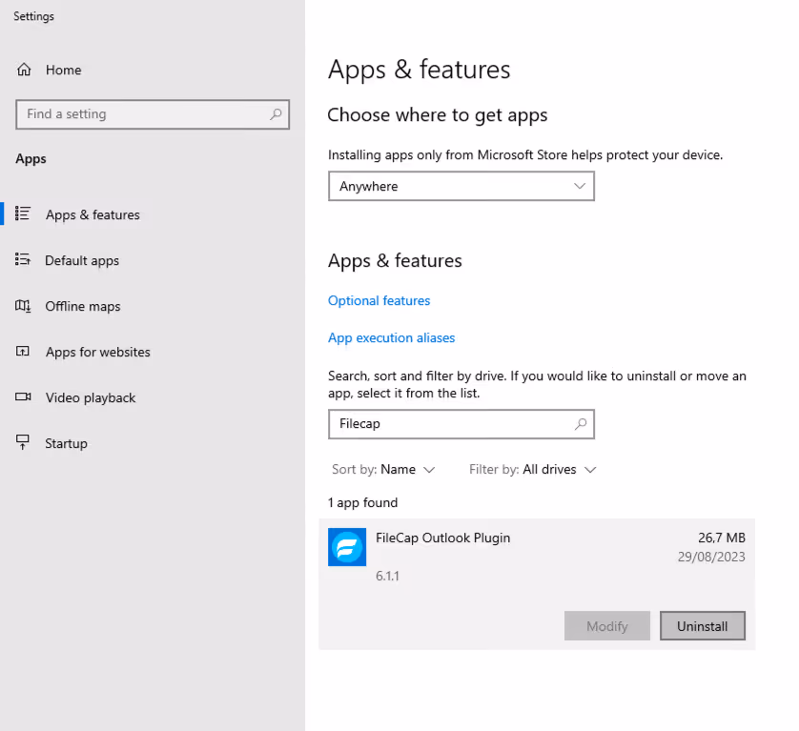Open Offline maps settings page
The width and height of the screenshot is (799, 731).
pyautogui.click(x=83, y=306)
